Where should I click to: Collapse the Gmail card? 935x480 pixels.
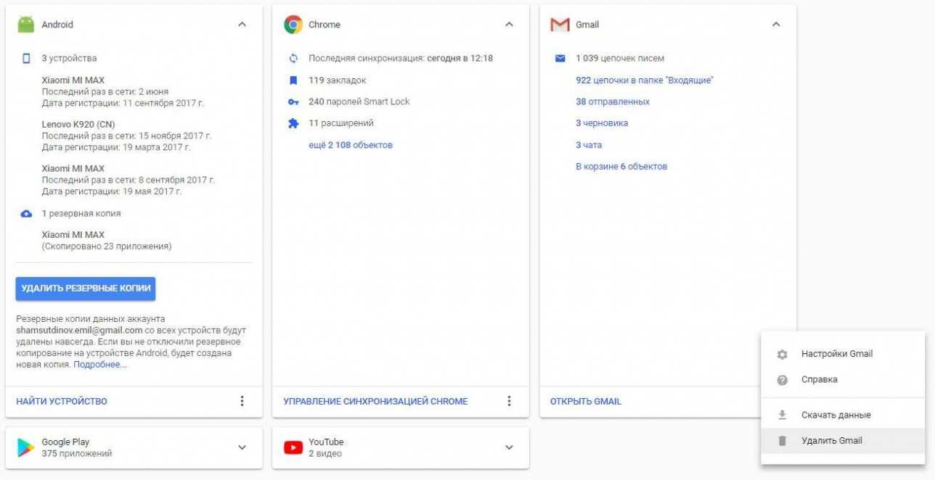[x=776, y=25]
